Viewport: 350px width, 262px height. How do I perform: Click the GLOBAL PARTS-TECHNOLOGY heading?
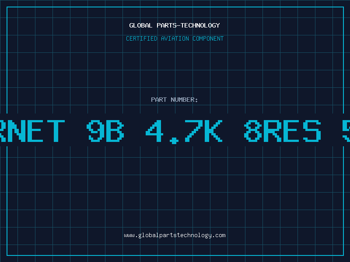click(x=175, y=25)
